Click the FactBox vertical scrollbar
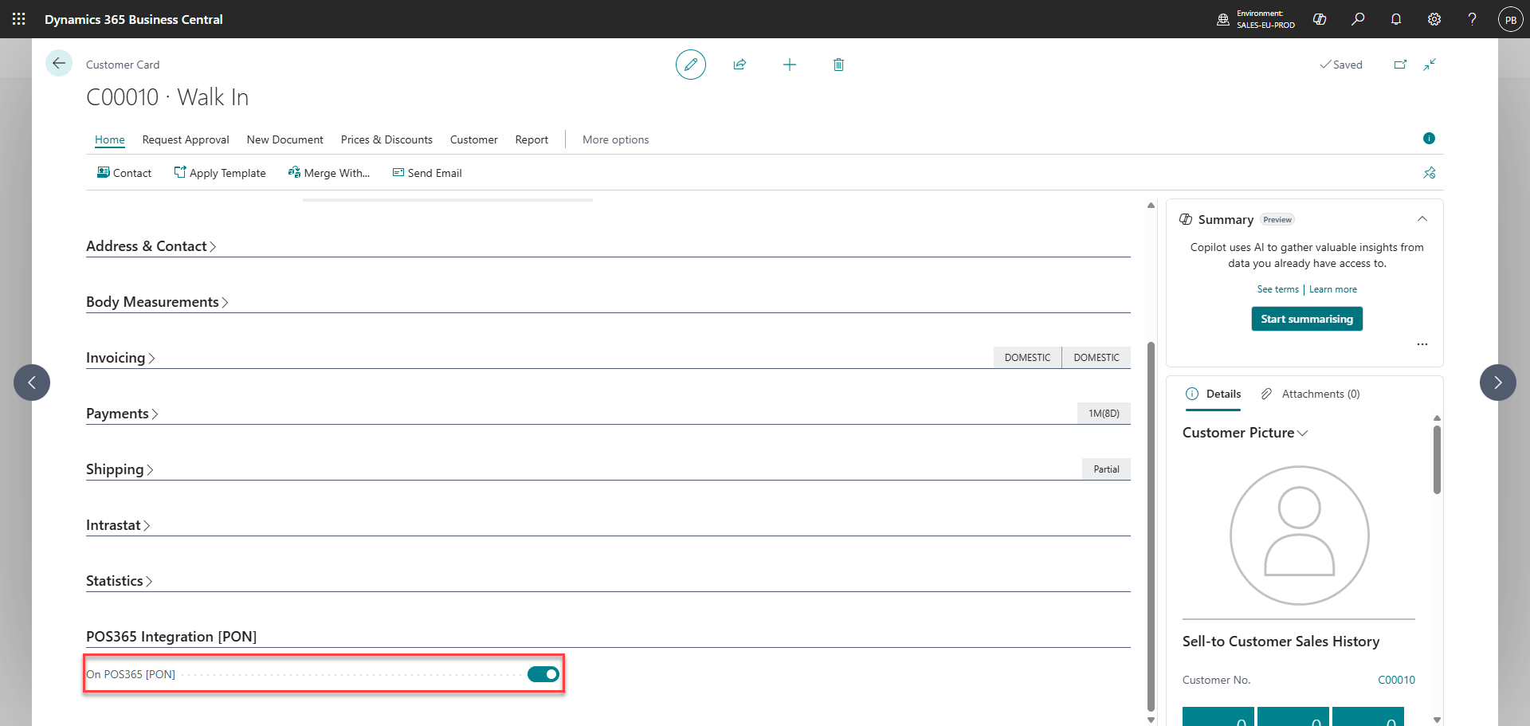The width and height of the screenshot is (1530, 726). click(x=1437, y=460)
